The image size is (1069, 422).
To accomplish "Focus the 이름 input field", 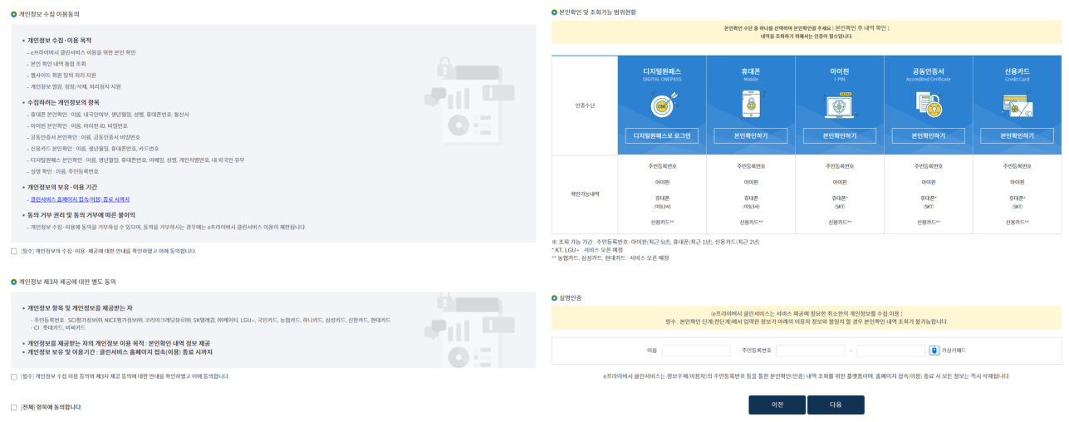I will pos(696,351).
